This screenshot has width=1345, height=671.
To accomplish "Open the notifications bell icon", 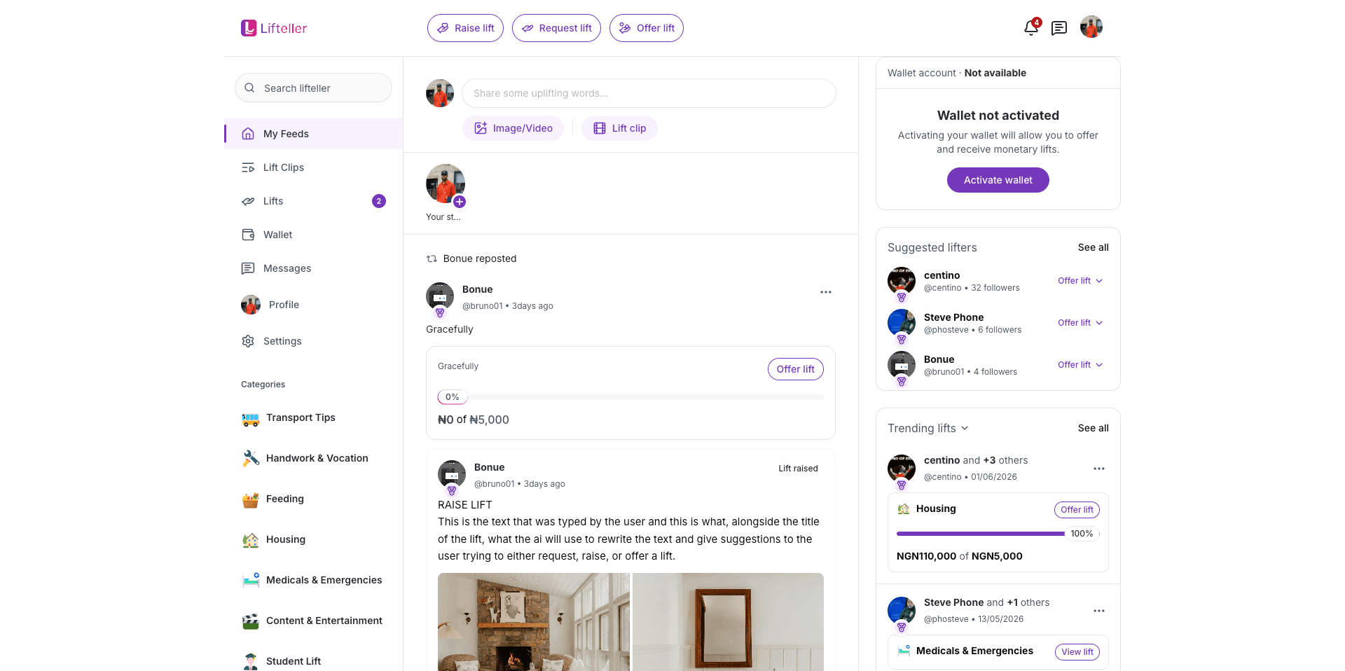I will (x=1031, y=27).
